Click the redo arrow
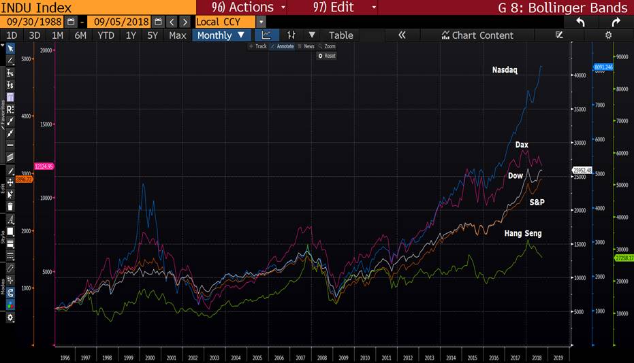 coord(616,22)
